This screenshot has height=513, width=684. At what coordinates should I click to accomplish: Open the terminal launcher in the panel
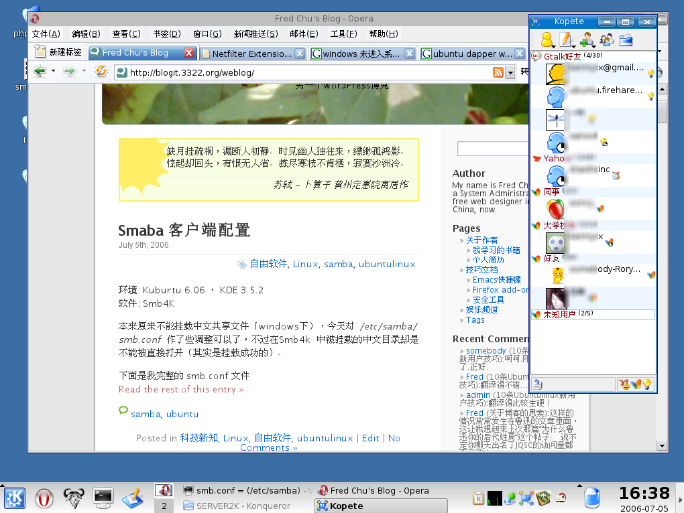pyautogui.click(x=103, y=498)
